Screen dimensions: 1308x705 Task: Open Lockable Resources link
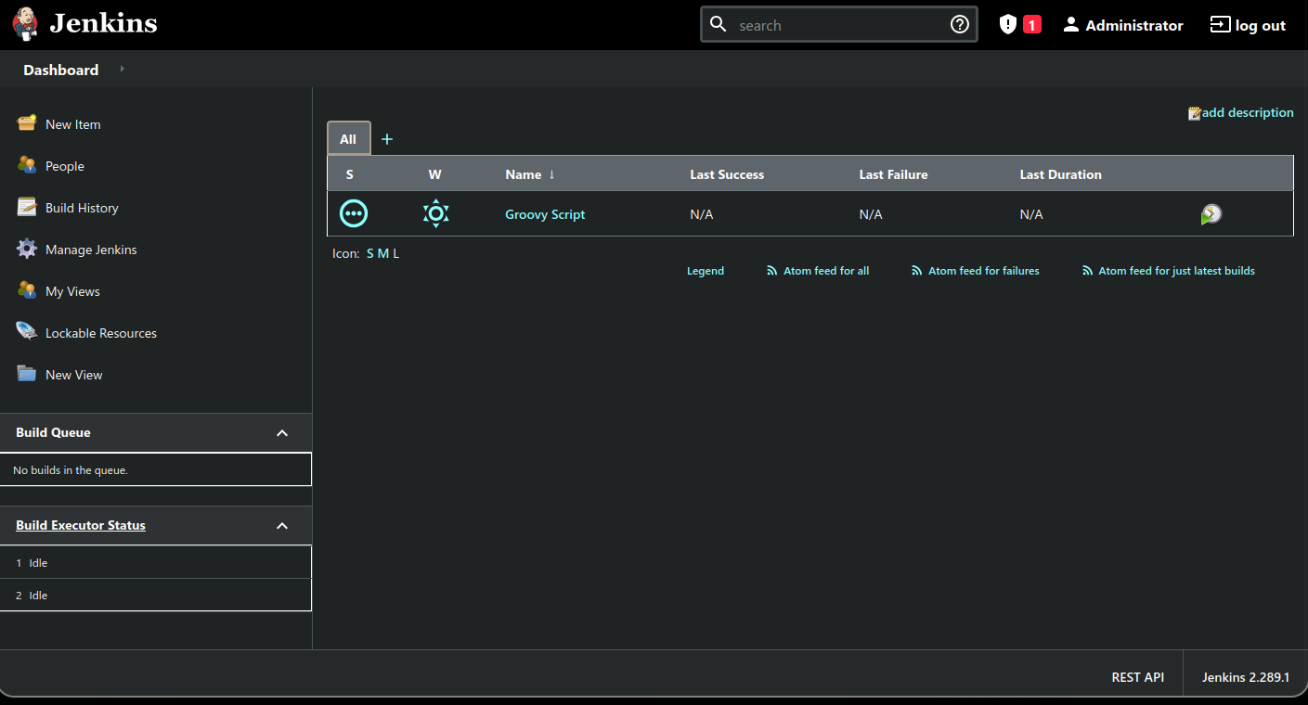tap(101, 333)
